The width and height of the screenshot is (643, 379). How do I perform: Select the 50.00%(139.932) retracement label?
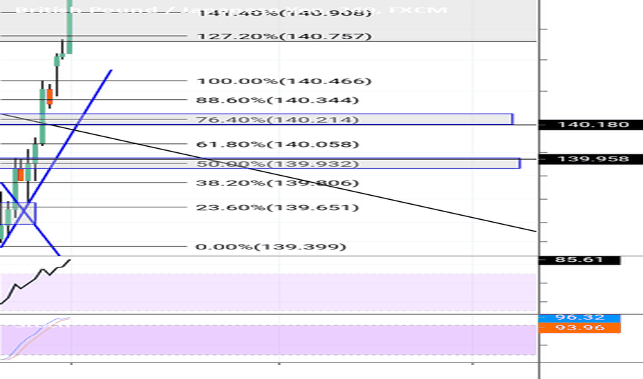pos(278,164)
